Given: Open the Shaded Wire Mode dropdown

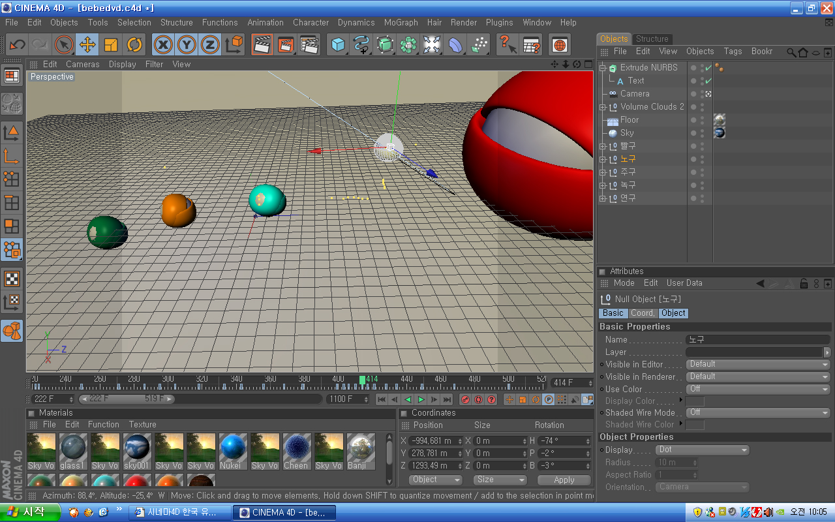Looking at the screenshot, I should click(x=758, y=412).
